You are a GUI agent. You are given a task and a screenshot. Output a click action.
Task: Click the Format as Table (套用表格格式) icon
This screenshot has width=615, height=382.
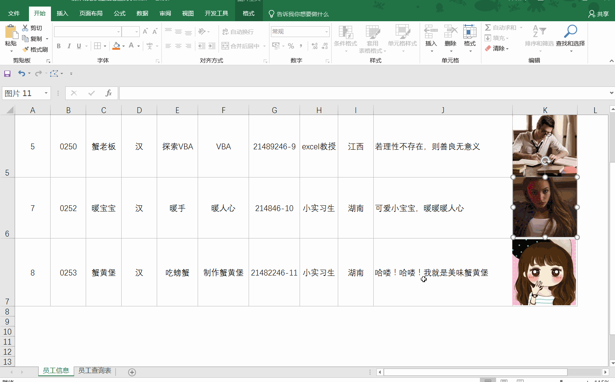373,32
